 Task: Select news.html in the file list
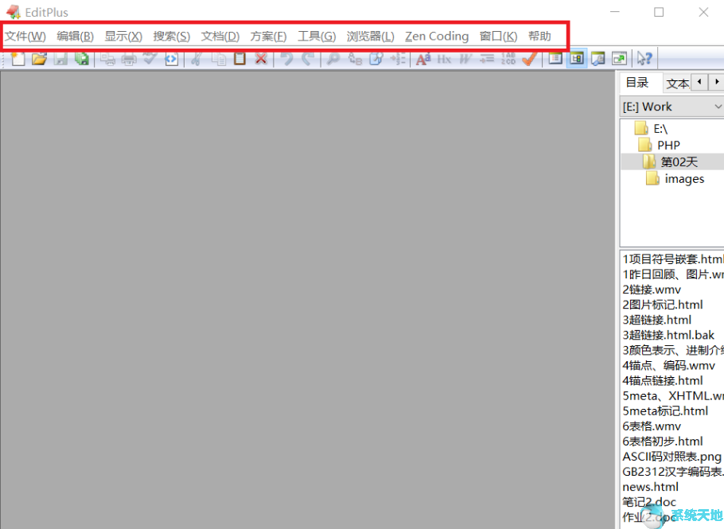tap(651, 487)
